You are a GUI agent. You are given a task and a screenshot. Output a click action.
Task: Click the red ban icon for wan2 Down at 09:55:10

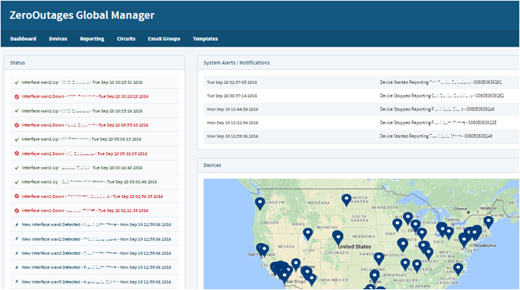pos(16,125)
